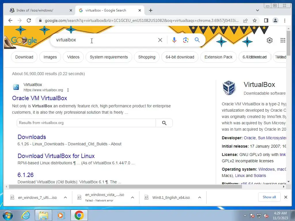Image resolution: width=295 pixels, height=221 pixels.
Task: Click the muted volume tray icon
Action: pyautogui.click(x=266, y=216)
